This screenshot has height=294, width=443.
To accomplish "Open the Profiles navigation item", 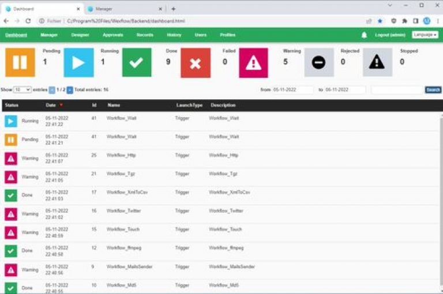I will coord(228,35).
